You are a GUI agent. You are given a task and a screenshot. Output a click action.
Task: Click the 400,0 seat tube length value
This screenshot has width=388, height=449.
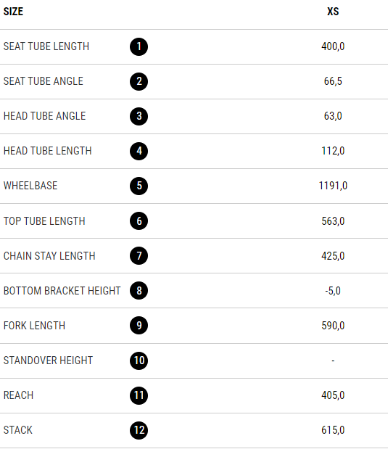point(333,46)
